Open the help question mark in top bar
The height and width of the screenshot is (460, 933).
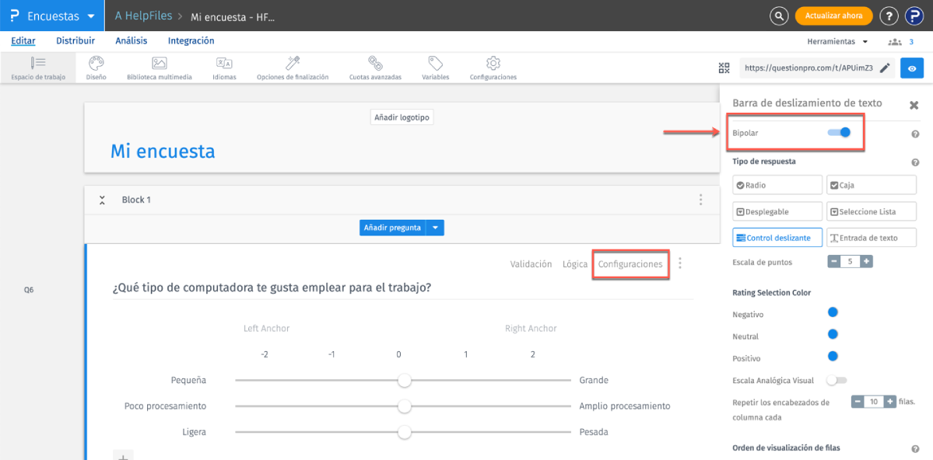(x=889, y=16)
